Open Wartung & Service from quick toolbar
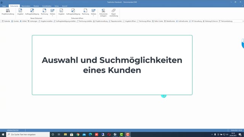 point(210,21)
